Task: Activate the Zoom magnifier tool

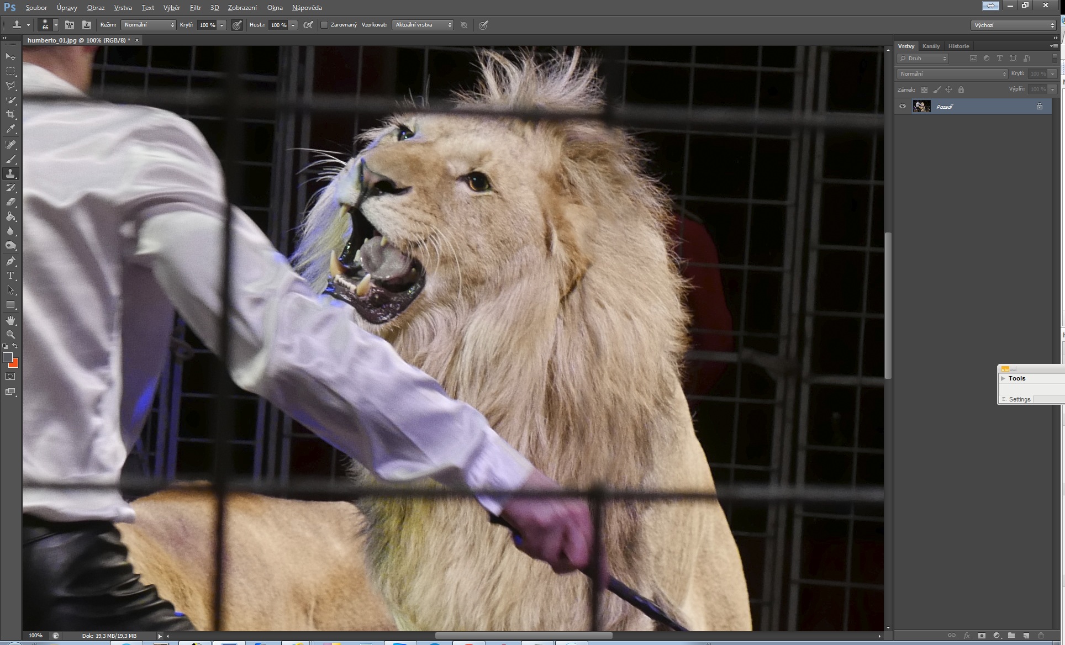Action: tap(10, 335)
